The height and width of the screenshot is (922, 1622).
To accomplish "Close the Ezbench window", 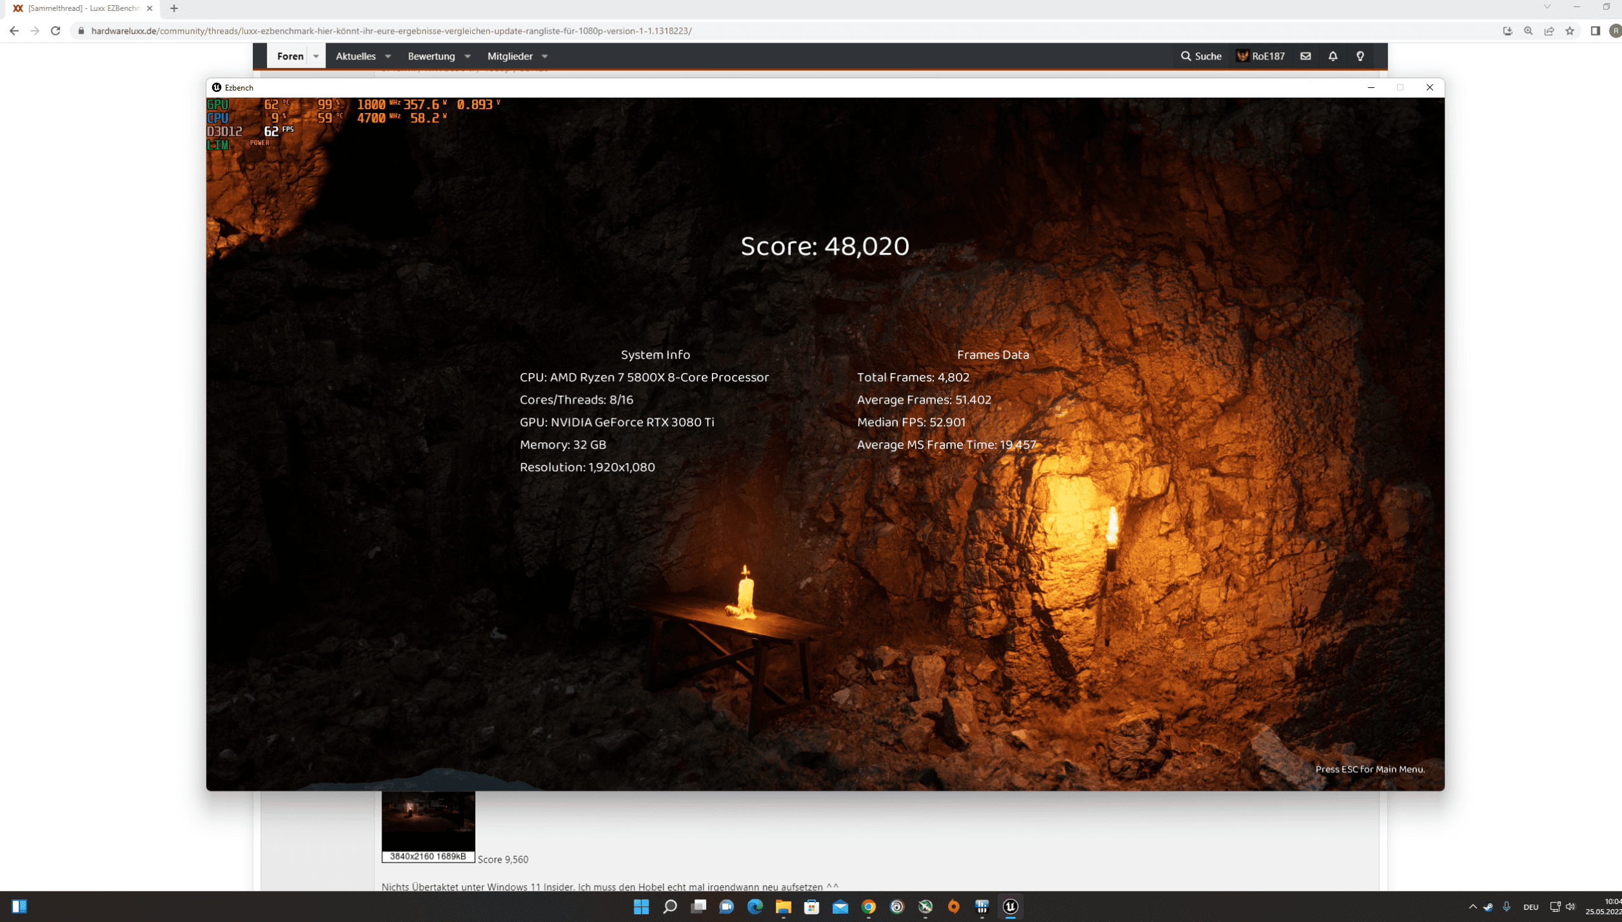I will 1430,87.
